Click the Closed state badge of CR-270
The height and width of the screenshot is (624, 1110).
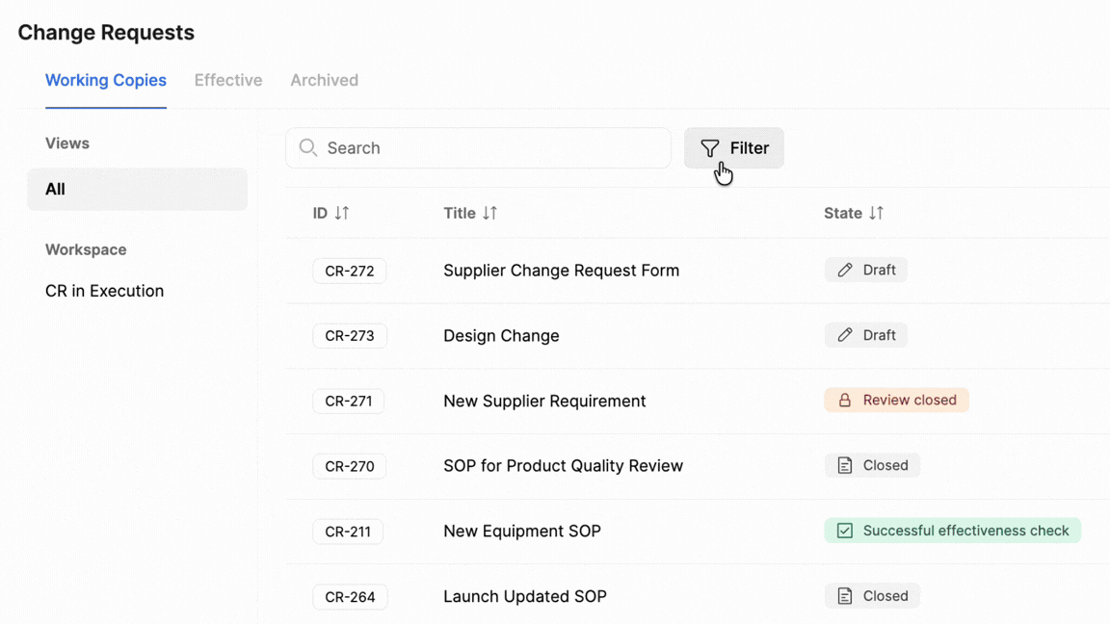point(871,465)
